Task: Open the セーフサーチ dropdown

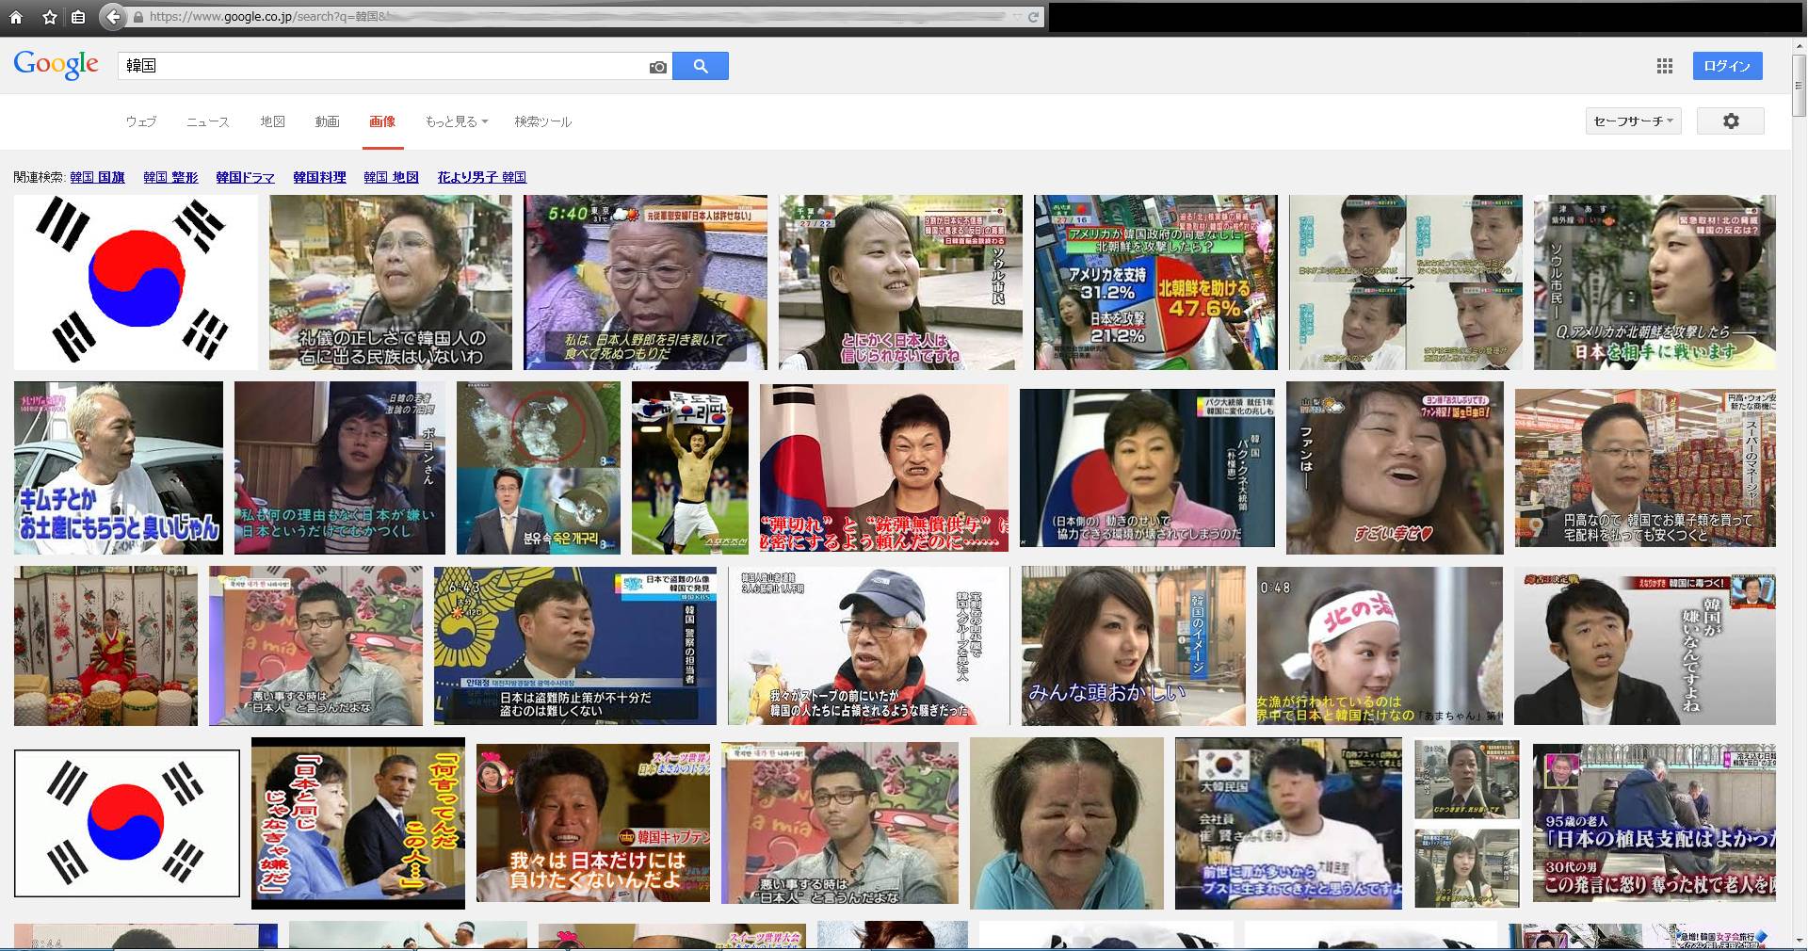Action: click(x=1633, y=121)
